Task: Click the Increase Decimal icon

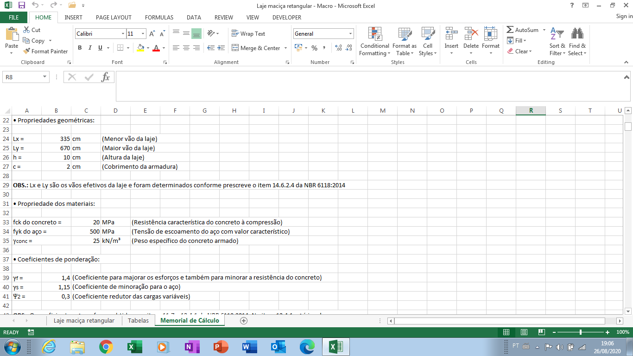Action: pos(338,48)
